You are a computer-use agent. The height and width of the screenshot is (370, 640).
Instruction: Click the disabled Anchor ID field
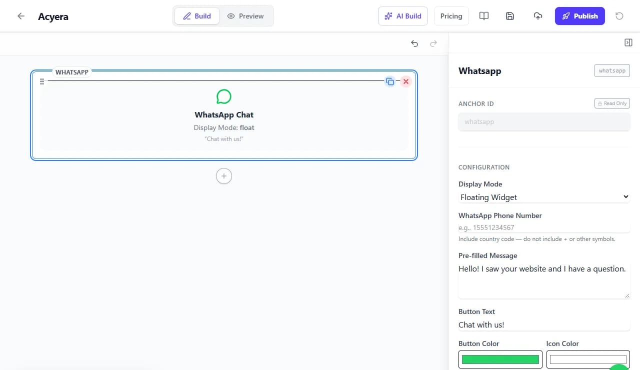pos(544,121)
